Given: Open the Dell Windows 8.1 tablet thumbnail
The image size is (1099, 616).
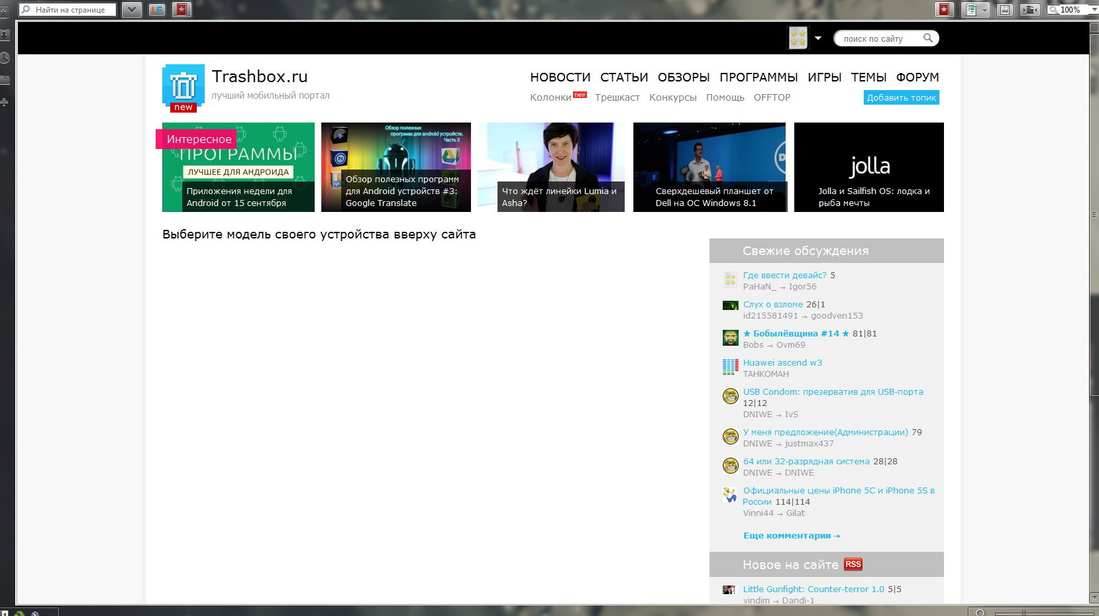Looking at the screenshot, I should (709, 167).
